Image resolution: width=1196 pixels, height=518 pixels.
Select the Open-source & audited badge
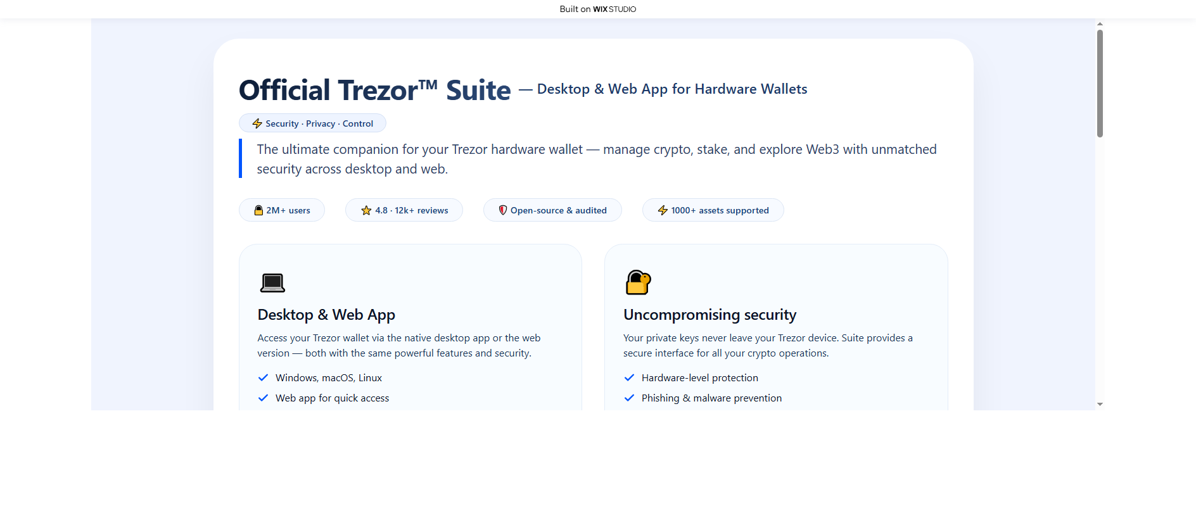[552, 210]
